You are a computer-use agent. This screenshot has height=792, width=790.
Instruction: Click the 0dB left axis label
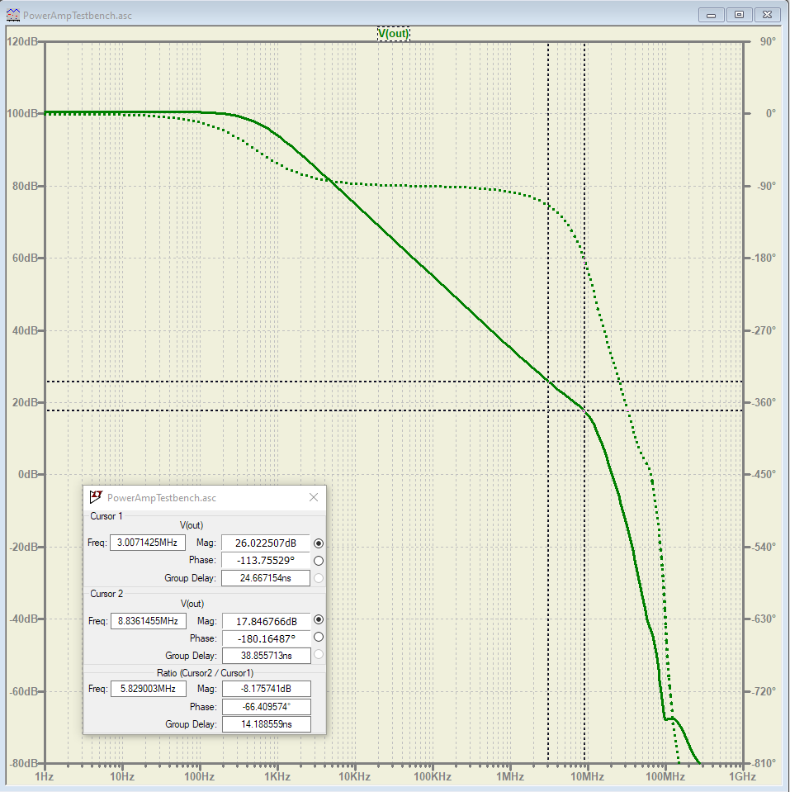coord(28,474)
